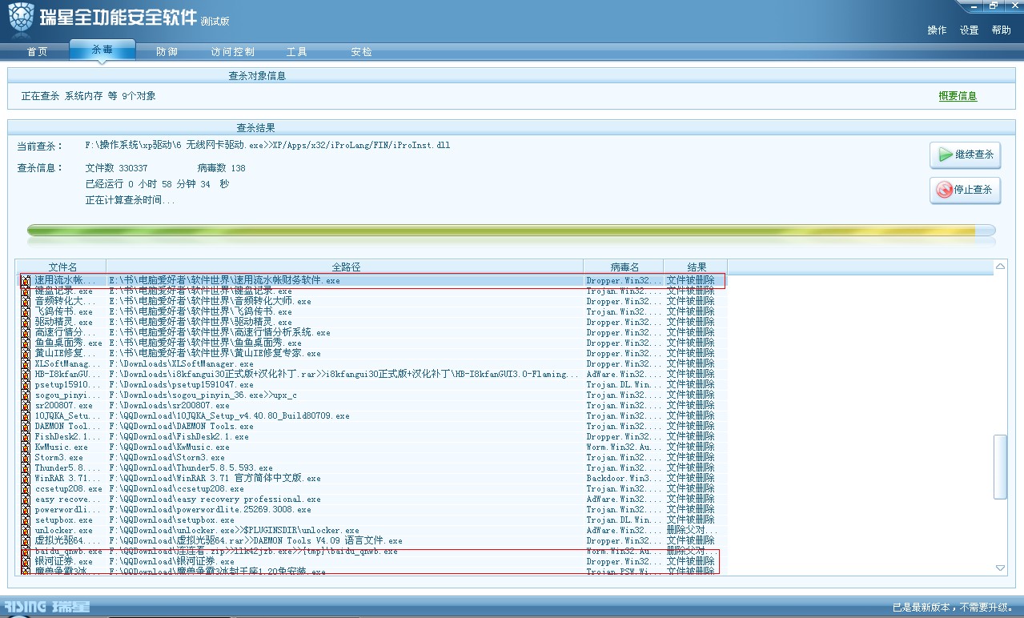Sort by the 结果 column header
Screen dimensions: 1024x618
pyautogui.click(x=697, y=267)
